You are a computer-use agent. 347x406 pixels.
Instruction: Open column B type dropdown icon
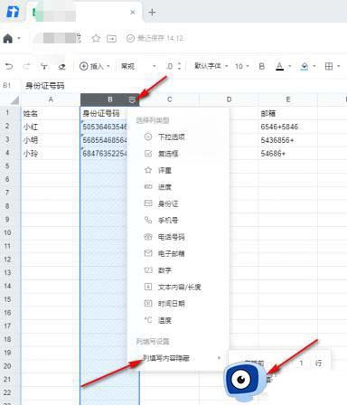[x=132, y=99]
